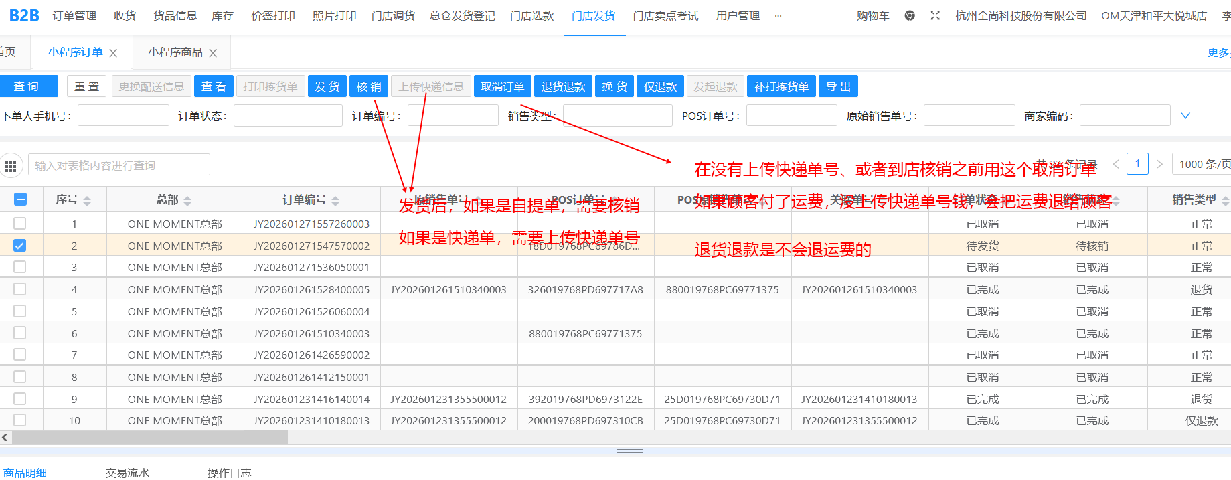Image resolution: width=1231 pixels, height=480 pixels.
Task: Close the 小程序商品 tab
Action: [213, 53]
